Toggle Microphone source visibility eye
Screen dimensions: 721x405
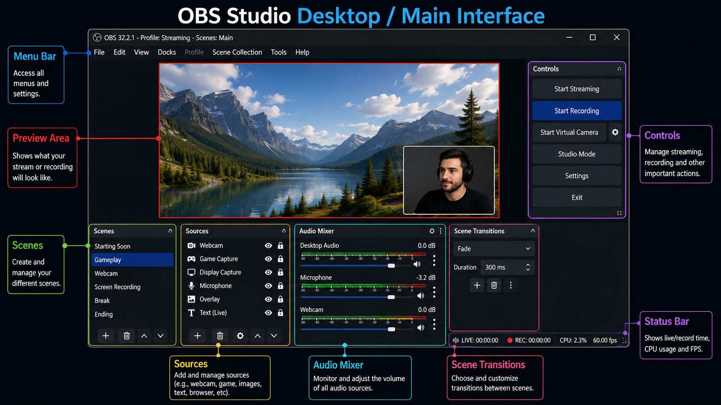click(x=269, y=286)
